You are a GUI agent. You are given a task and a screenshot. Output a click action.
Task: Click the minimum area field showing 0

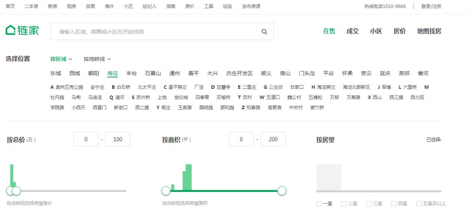pos(241,139)
